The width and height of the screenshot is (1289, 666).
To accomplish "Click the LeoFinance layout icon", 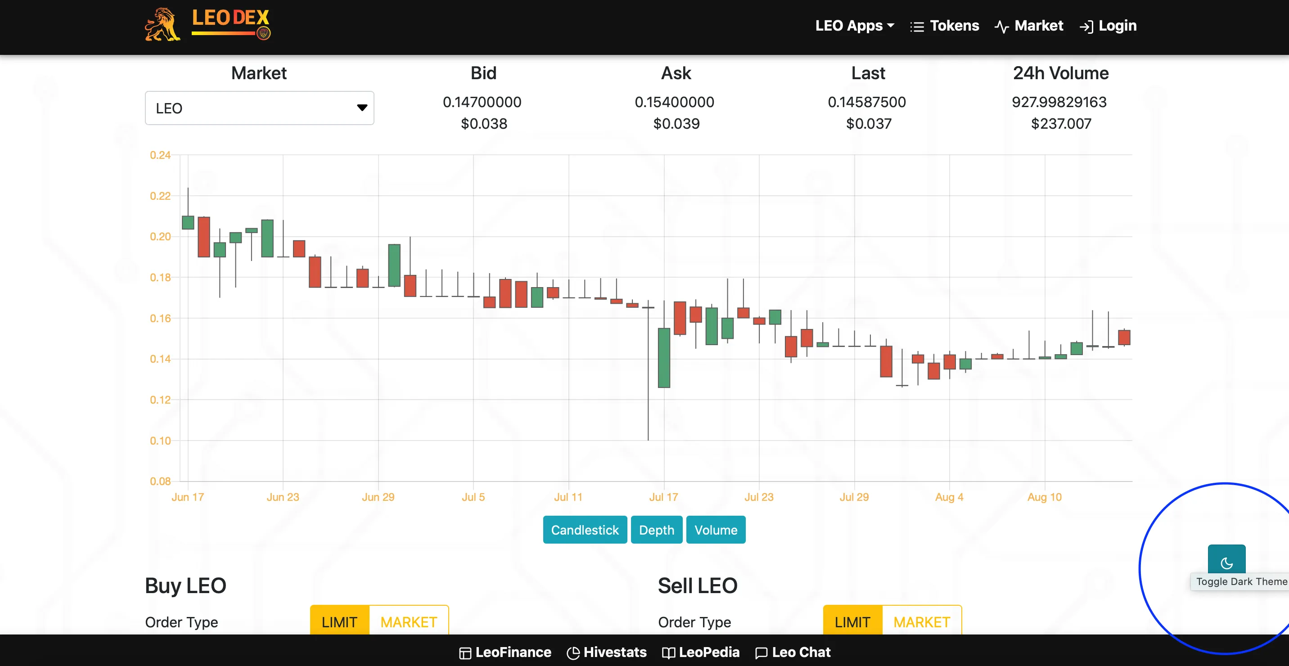I will tap(465, 653).
